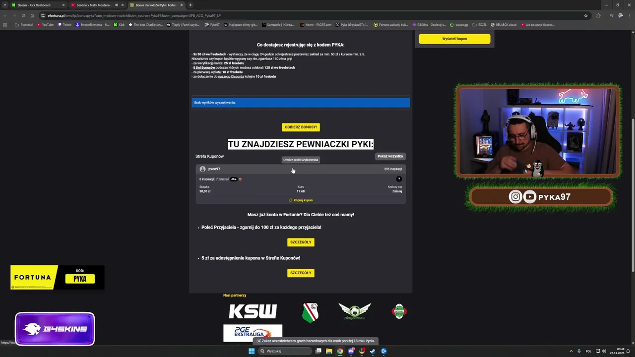Click Kopiuj kupon to copy the coupon
The image size is (635, 357).
301,200
